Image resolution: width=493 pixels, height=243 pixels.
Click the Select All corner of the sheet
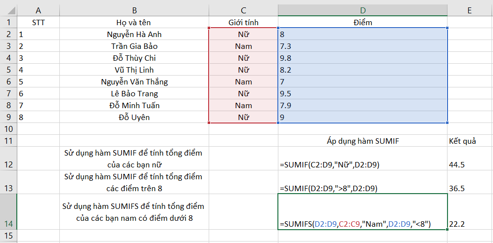point(8,10)
